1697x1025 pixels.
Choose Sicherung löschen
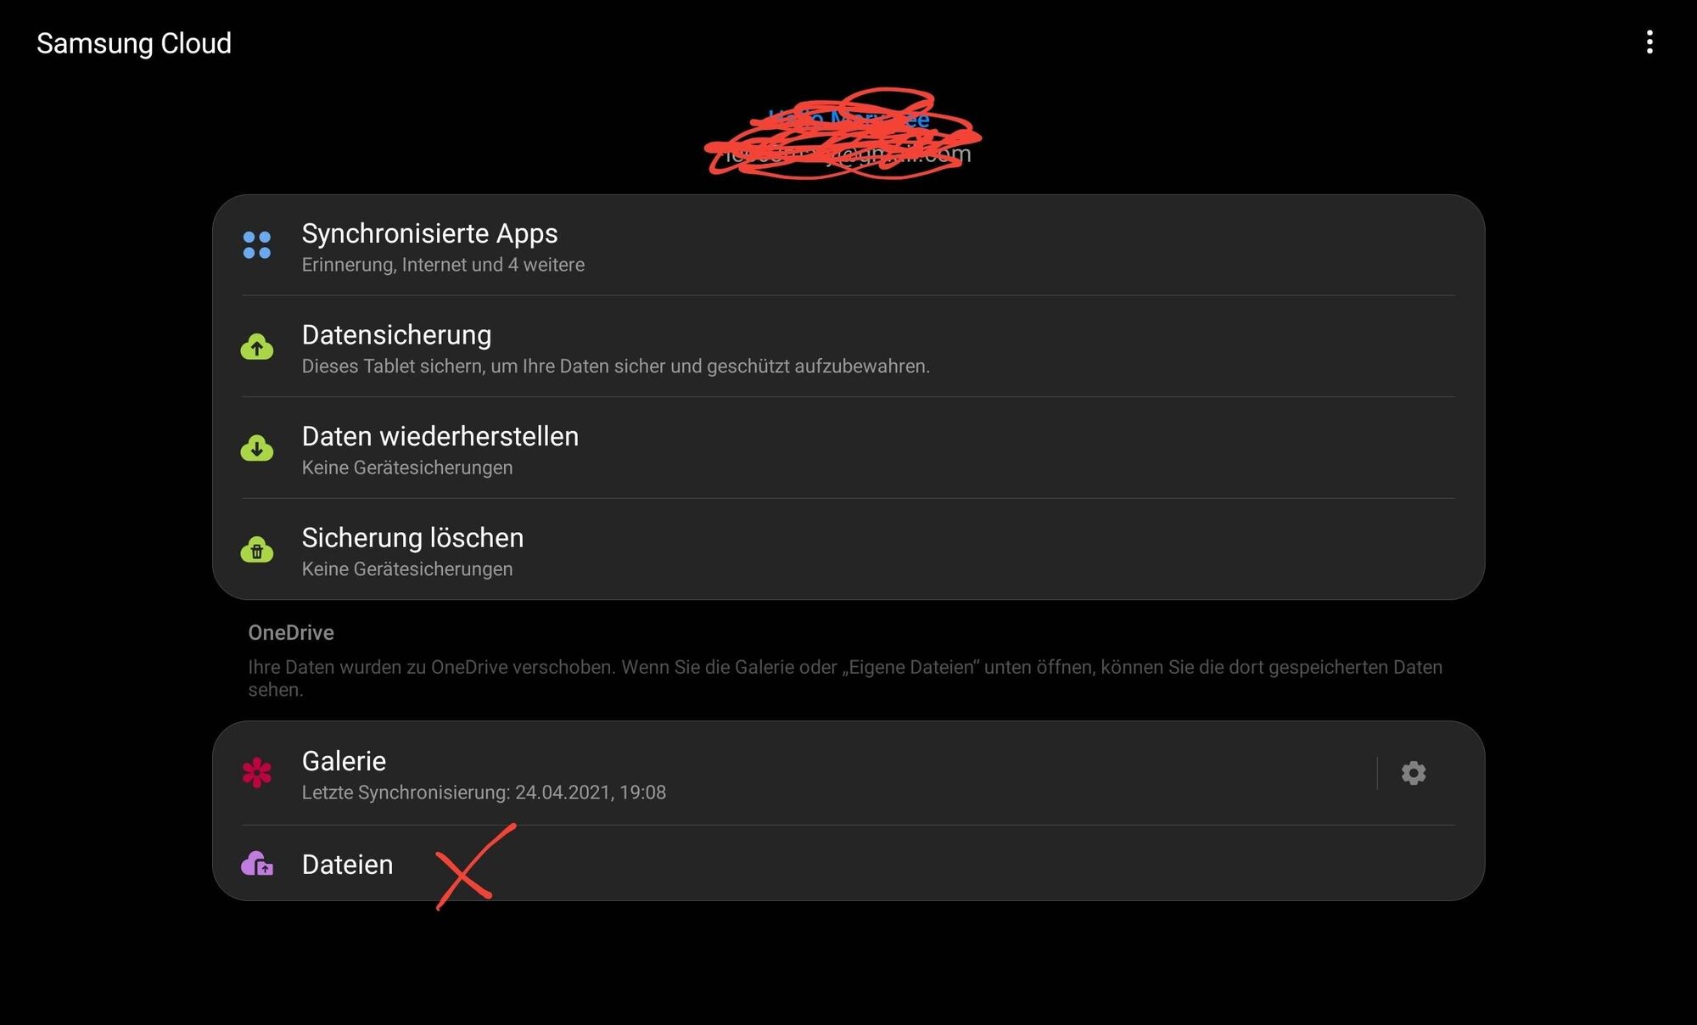(x=848, y=549)
